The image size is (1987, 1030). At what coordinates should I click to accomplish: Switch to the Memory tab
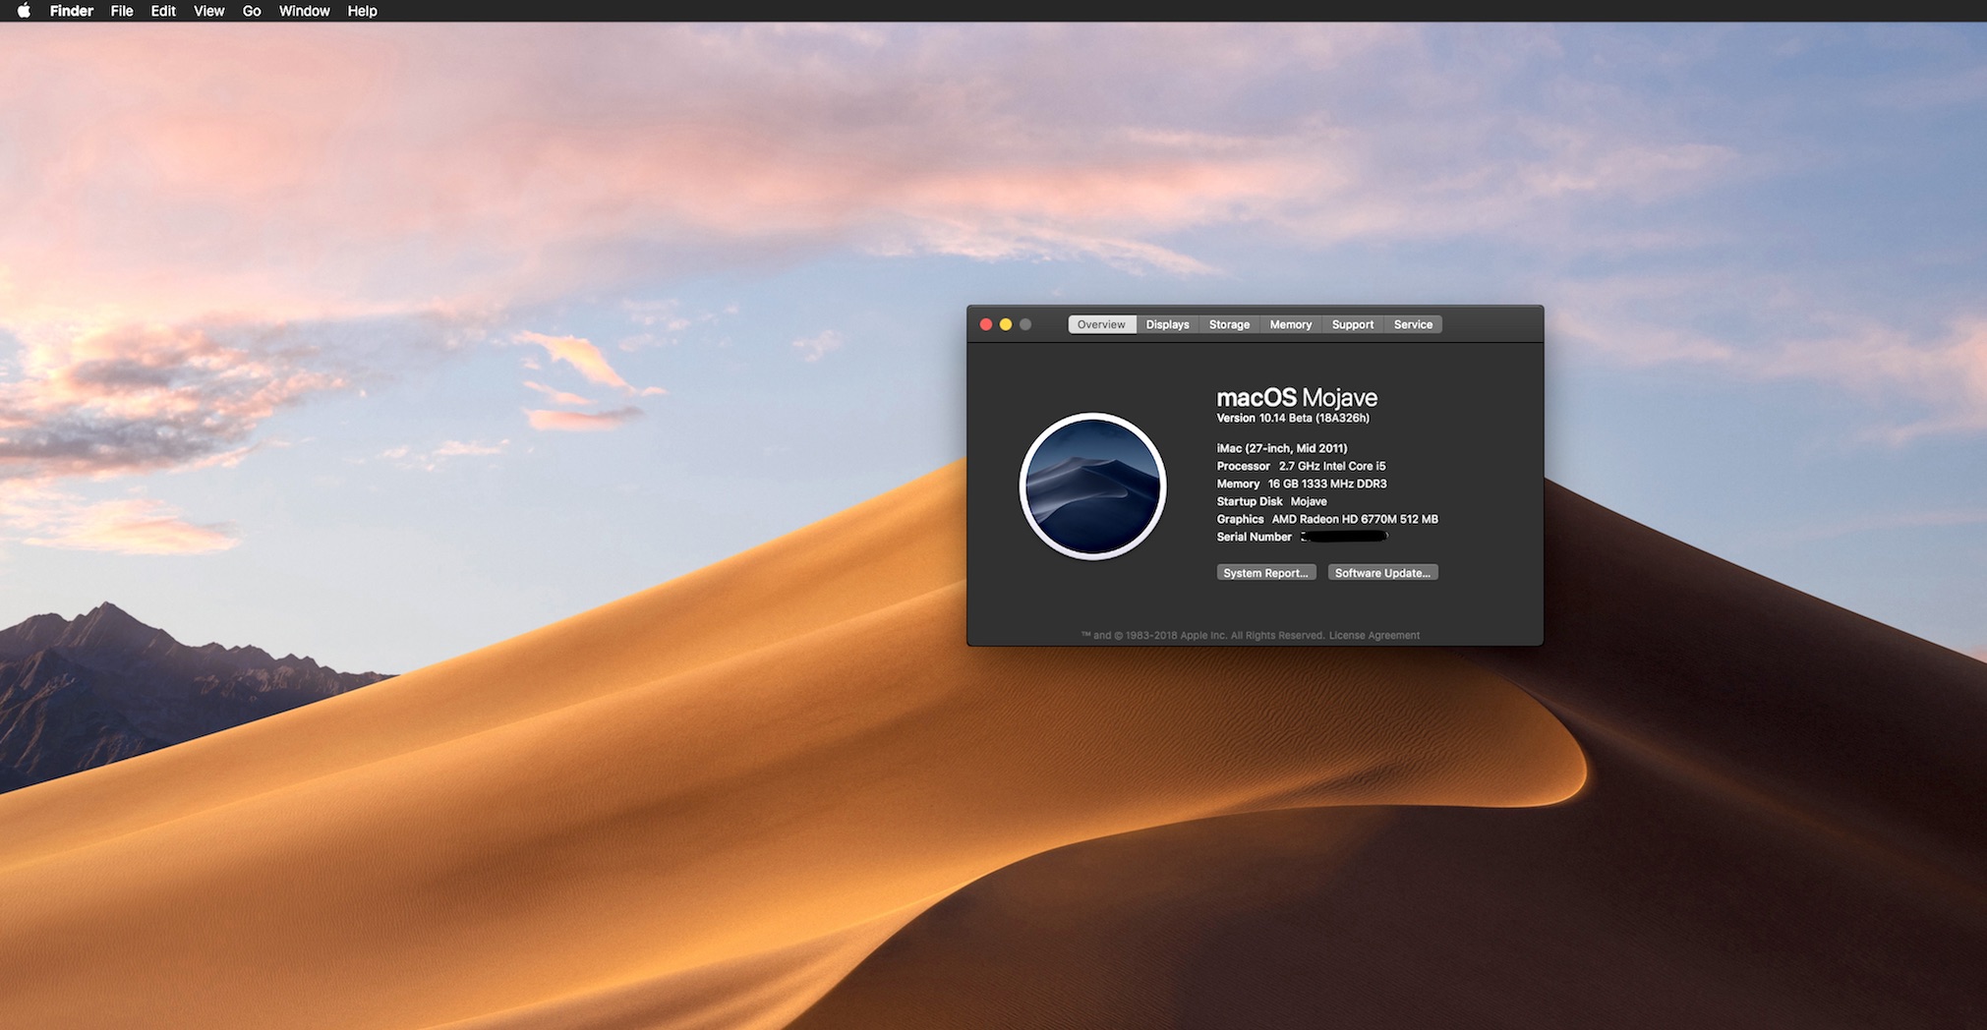coord(1291,324)
